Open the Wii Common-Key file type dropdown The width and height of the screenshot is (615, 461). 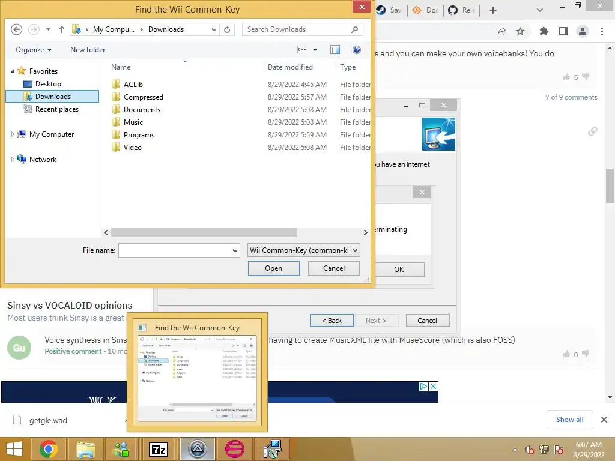(x=303, y=250)
